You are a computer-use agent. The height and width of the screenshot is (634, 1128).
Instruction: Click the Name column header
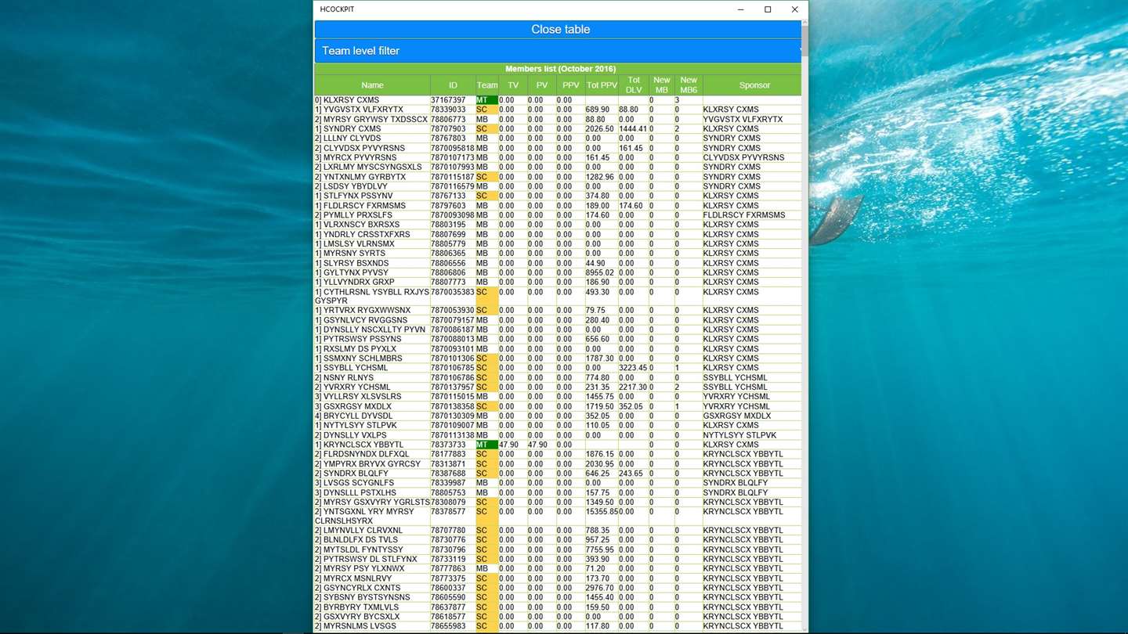[x=372, y=85]
